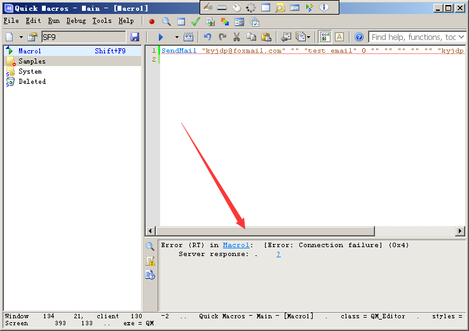Click the horizontal scrollbar under code editor
This screenshot has width=469, height=331.
(x=266, y=231)
